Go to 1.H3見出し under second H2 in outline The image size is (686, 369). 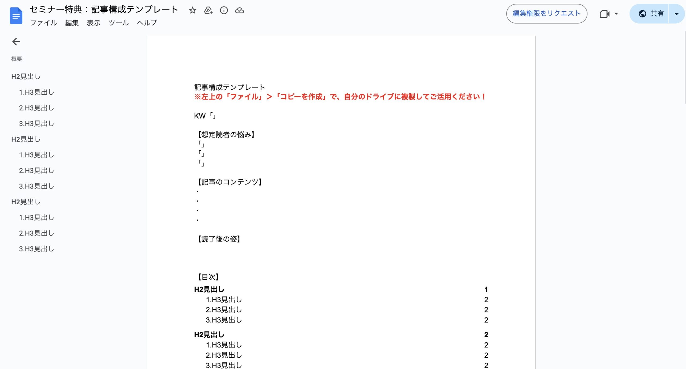pos(36,155)
